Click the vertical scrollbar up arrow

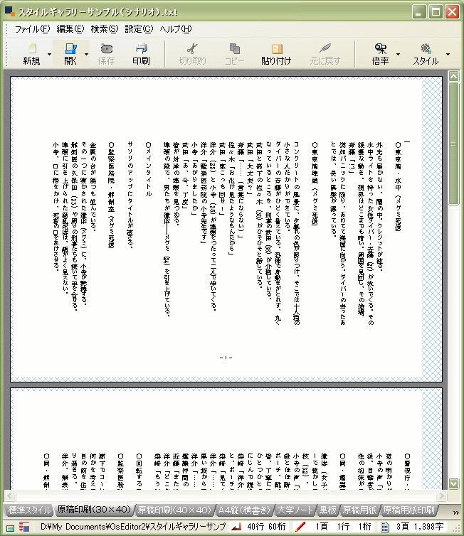coord(454,76)
